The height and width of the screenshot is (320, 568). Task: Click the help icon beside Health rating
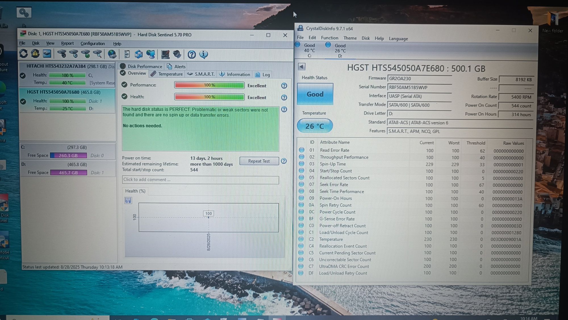(284, 98)
